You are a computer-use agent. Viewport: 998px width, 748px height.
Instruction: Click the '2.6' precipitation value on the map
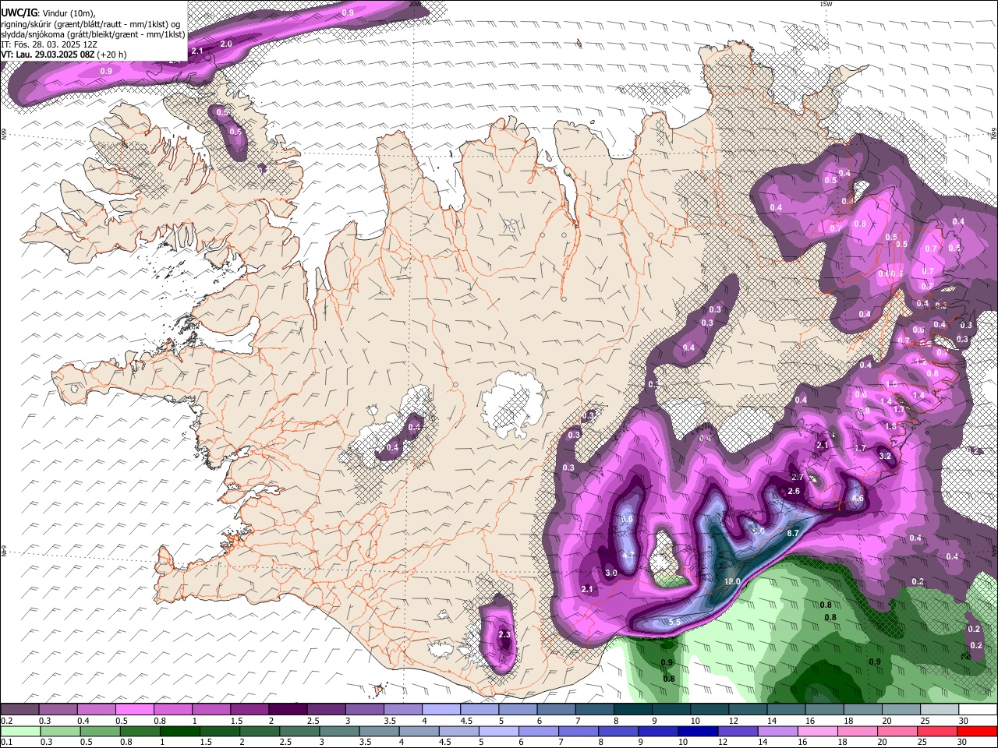[x=794, y=492]
